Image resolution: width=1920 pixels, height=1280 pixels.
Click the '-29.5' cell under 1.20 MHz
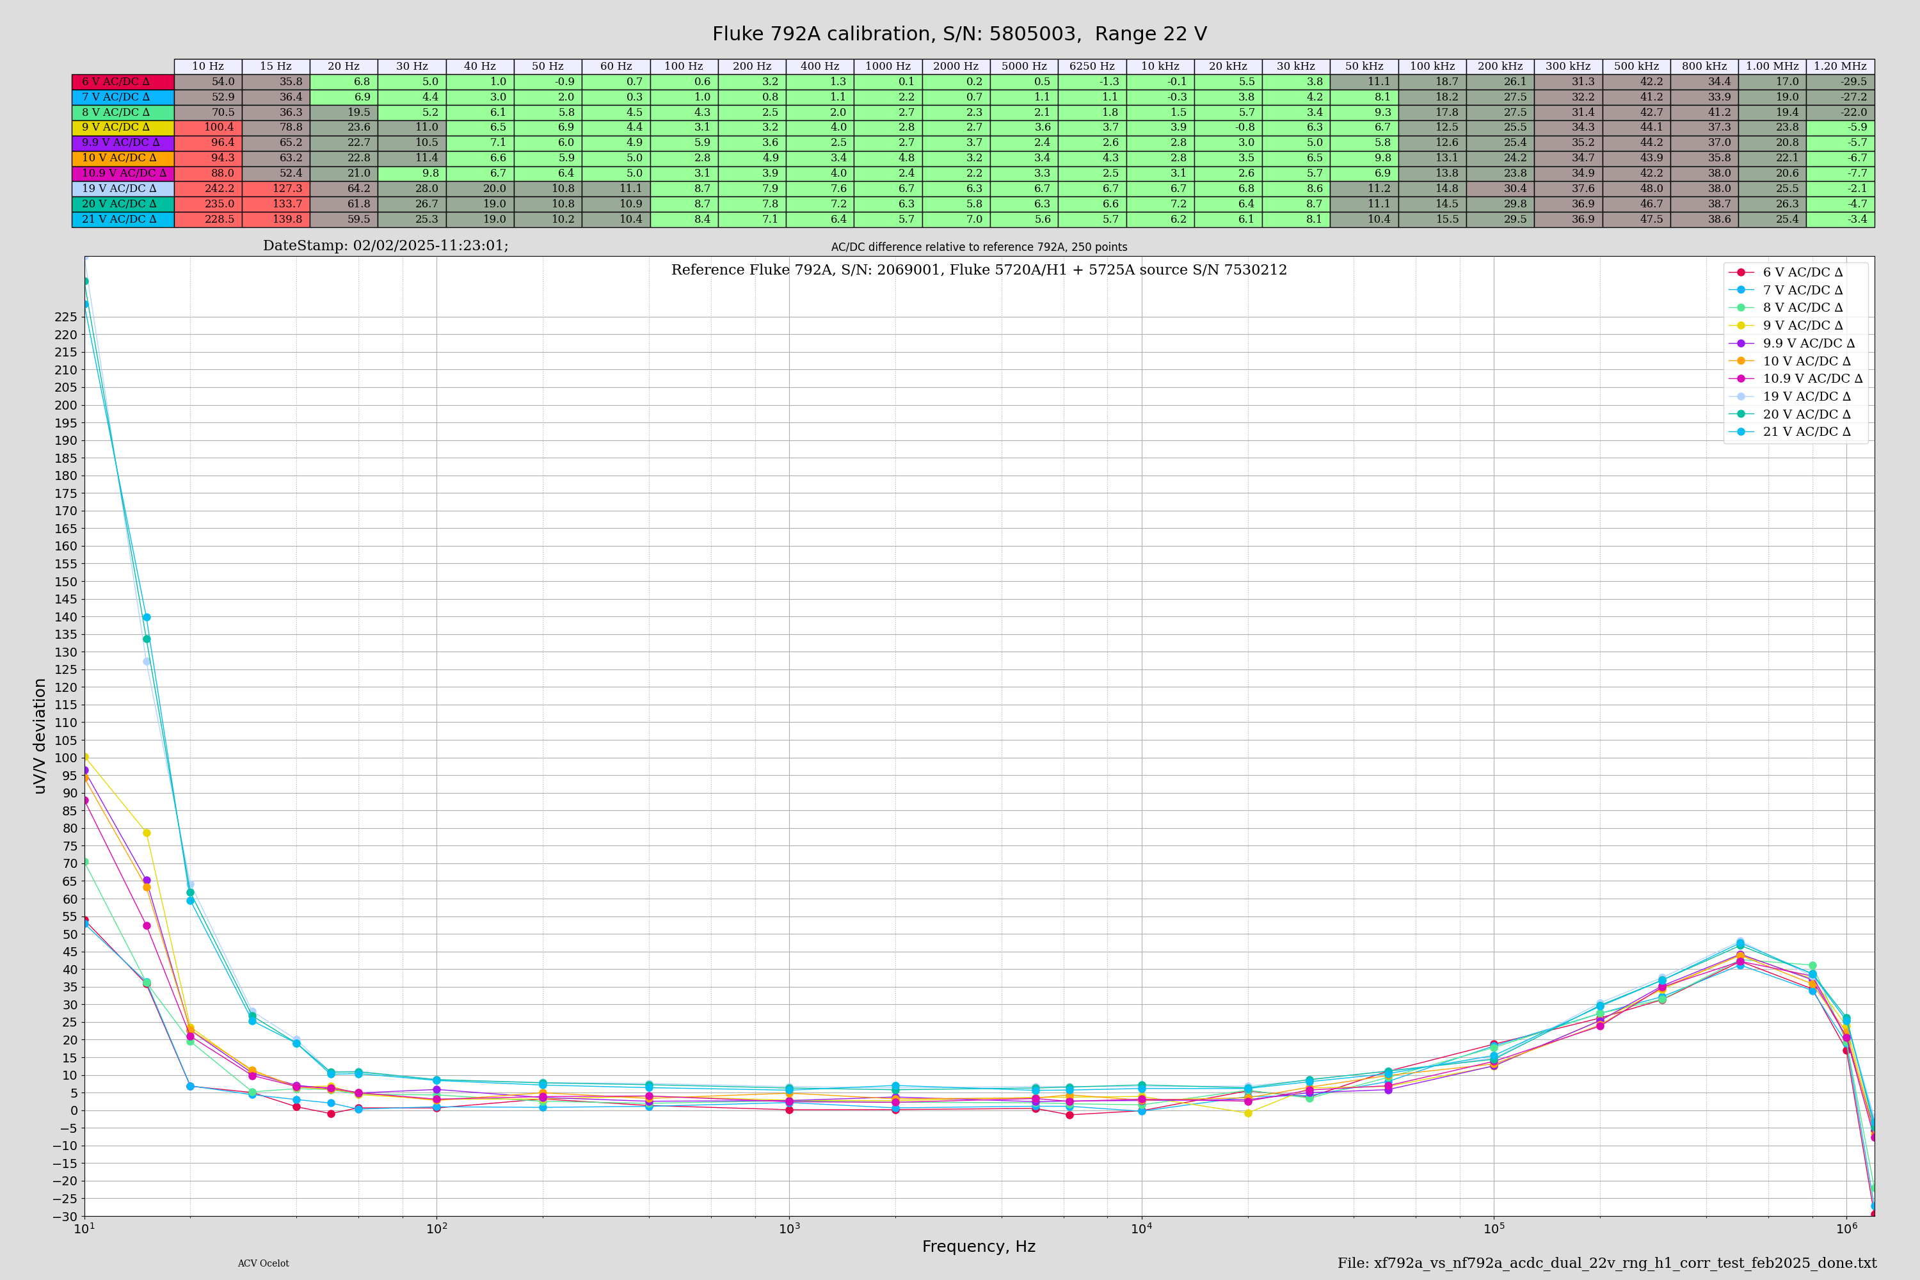1841,82
